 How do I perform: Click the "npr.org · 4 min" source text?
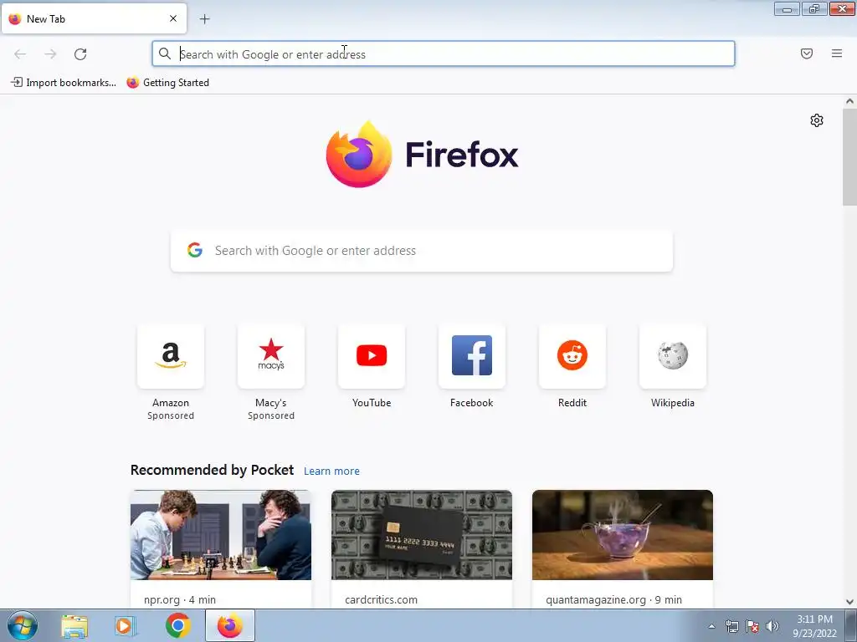pos(180,599)
